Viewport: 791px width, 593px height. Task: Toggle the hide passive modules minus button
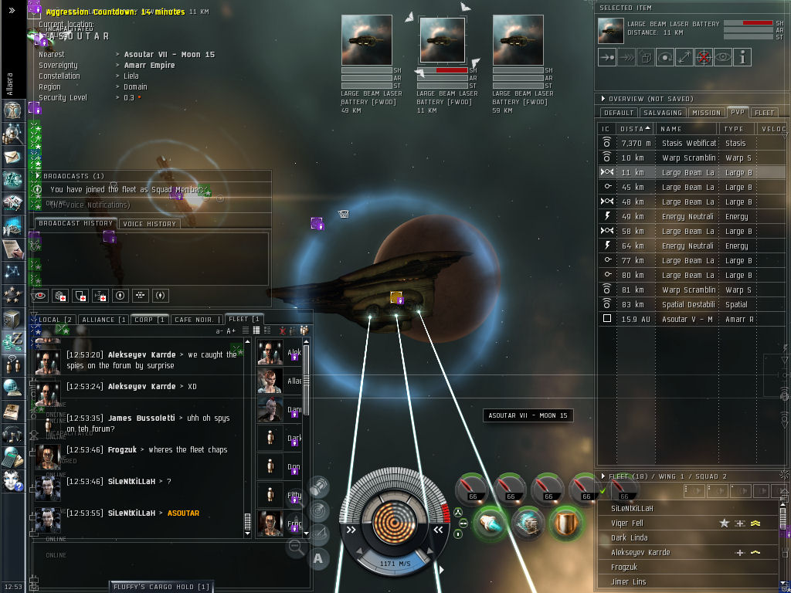tap(463, 524)
